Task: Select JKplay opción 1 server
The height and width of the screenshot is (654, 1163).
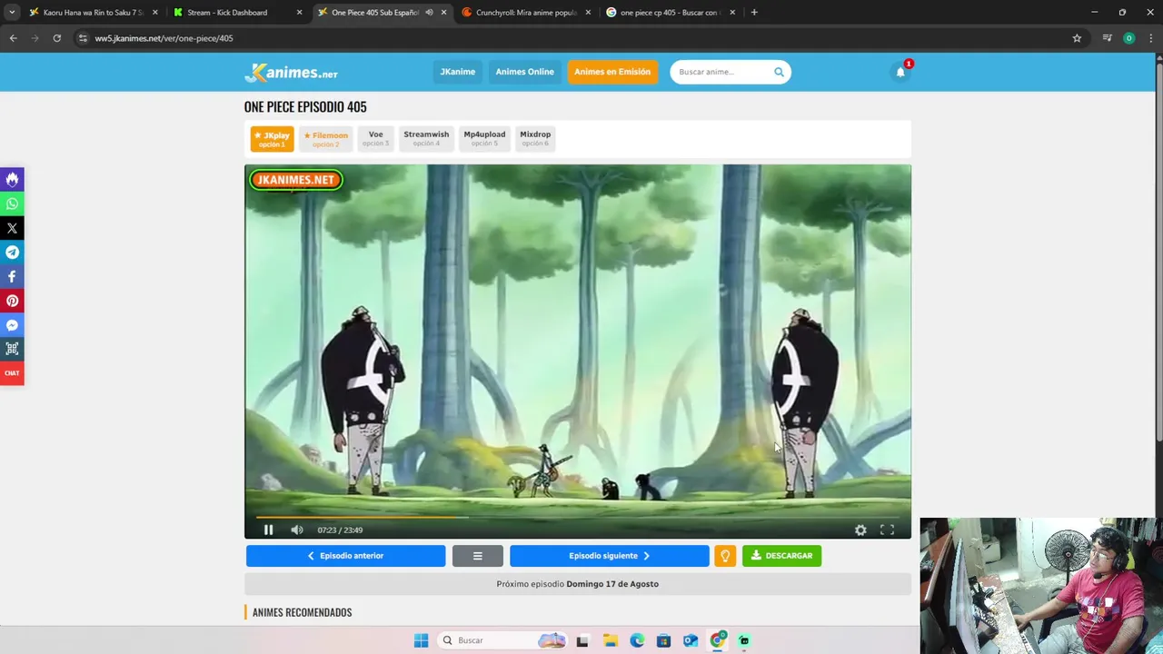Action: [272, 139]
